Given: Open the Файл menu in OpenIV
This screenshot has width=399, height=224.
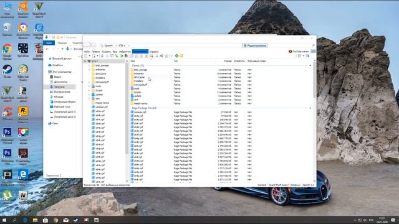Looking at the screenshot, I should [87, 52].
